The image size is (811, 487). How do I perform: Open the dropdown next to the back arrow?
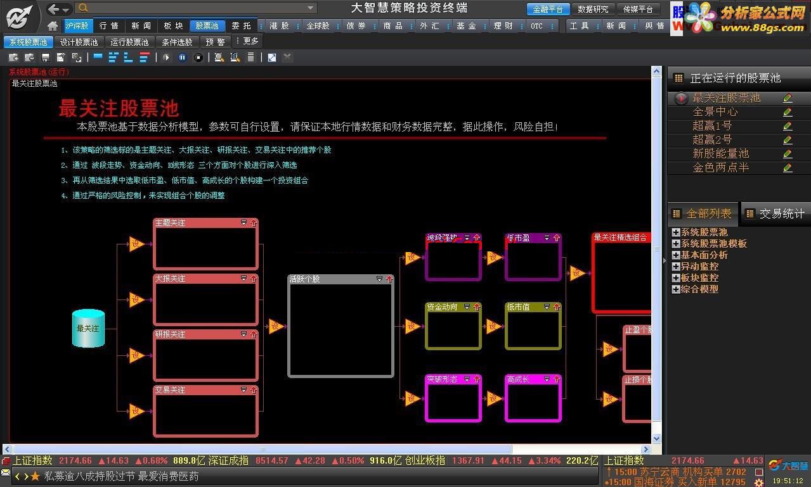point(66,9)
